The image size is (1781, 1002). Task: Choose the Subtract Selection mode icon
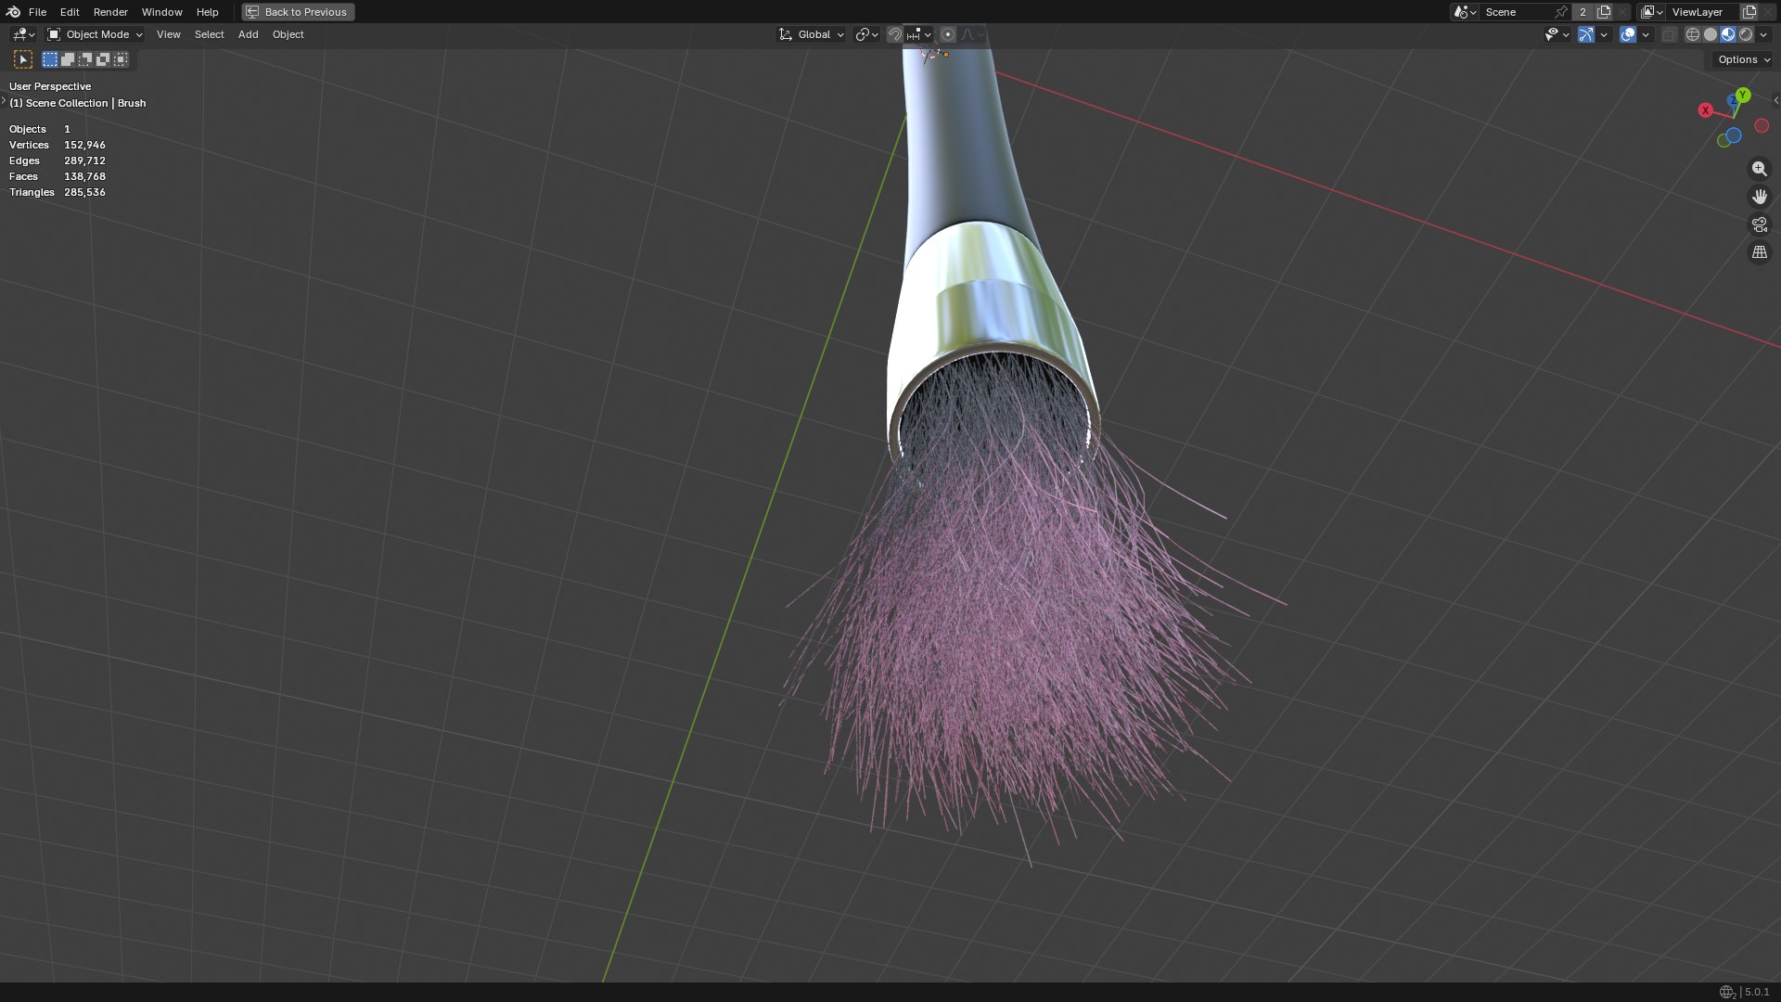[85, 59]
